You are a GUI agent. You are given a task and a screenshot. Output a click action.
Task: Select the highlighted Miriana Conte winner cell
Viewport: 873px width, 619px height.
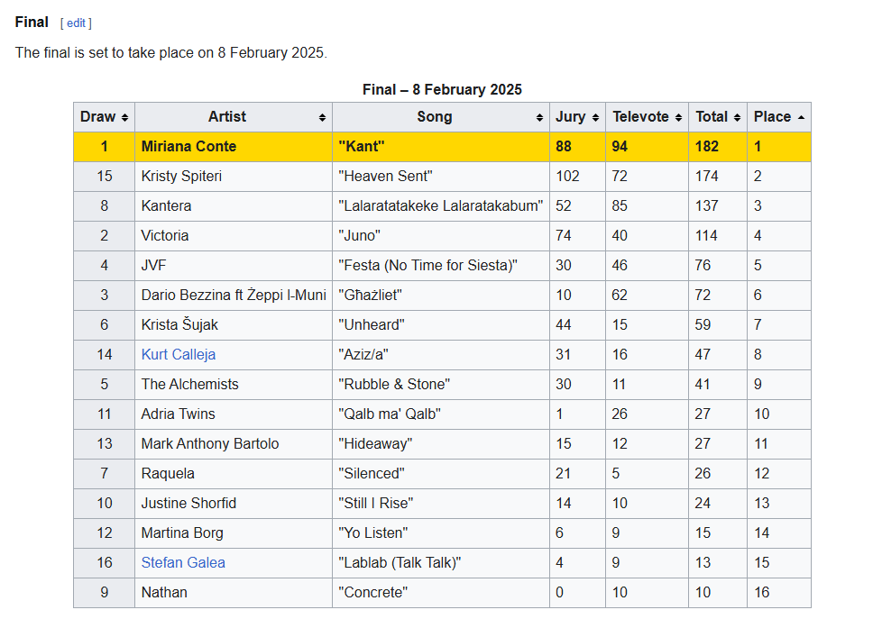point(234,146)
